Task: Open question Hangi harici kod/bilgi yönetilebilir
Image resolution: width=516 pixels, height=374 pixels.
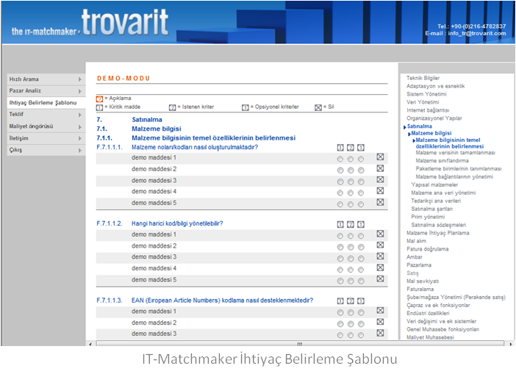Action: click(x=177, y=223)
